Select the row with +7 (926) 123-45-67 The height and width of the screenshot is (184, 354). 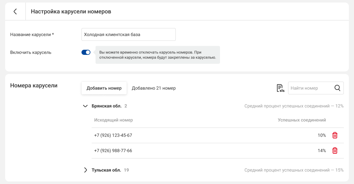(x=113, y=136)
